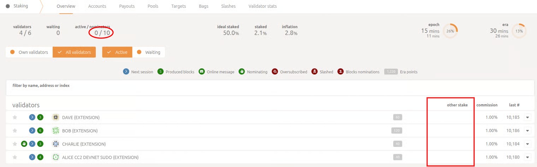Click the Staking gear icon

coord(8,6)
